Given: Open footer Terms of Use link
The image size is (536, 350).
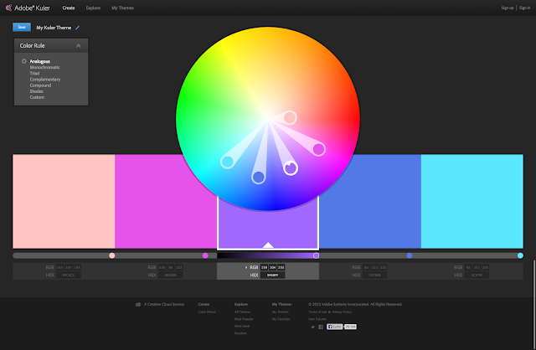Looking at the screenshot, I should (x=317, y=311).
